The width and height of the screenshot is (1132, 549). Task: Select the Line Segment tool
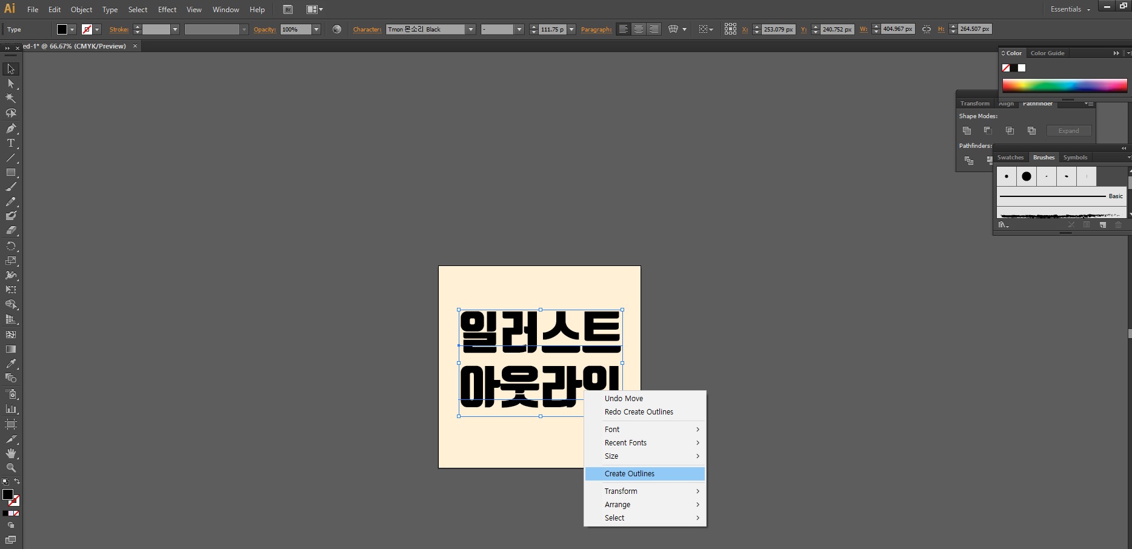[x=11, y=158]
